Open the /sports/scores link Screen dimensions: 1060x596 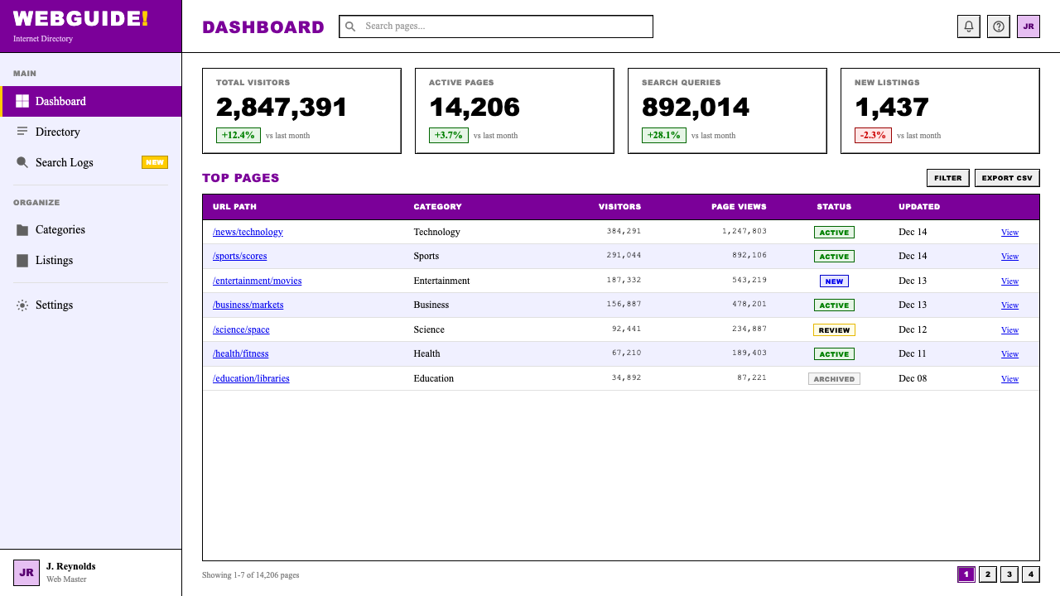coord(239,256)
